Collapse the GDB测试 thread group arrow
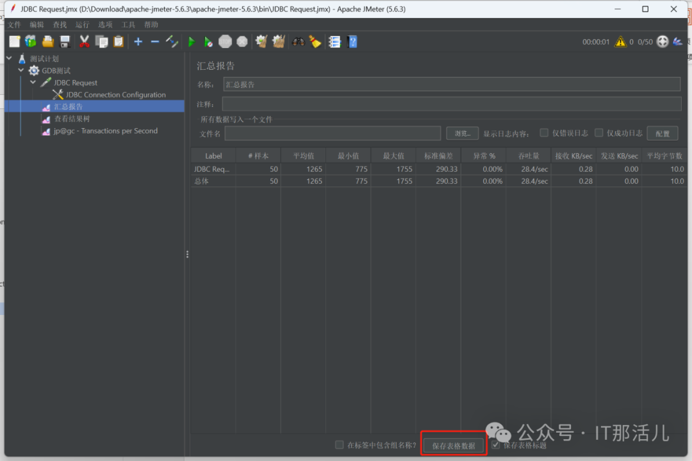The height and width of the screenshot is (461, 692). pyautogui.click(x=21, y=70)
